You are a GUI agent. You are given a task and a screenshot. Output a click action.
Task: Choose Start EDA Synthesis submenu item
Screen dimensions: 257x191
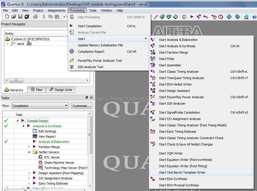[x=201, y=179]
